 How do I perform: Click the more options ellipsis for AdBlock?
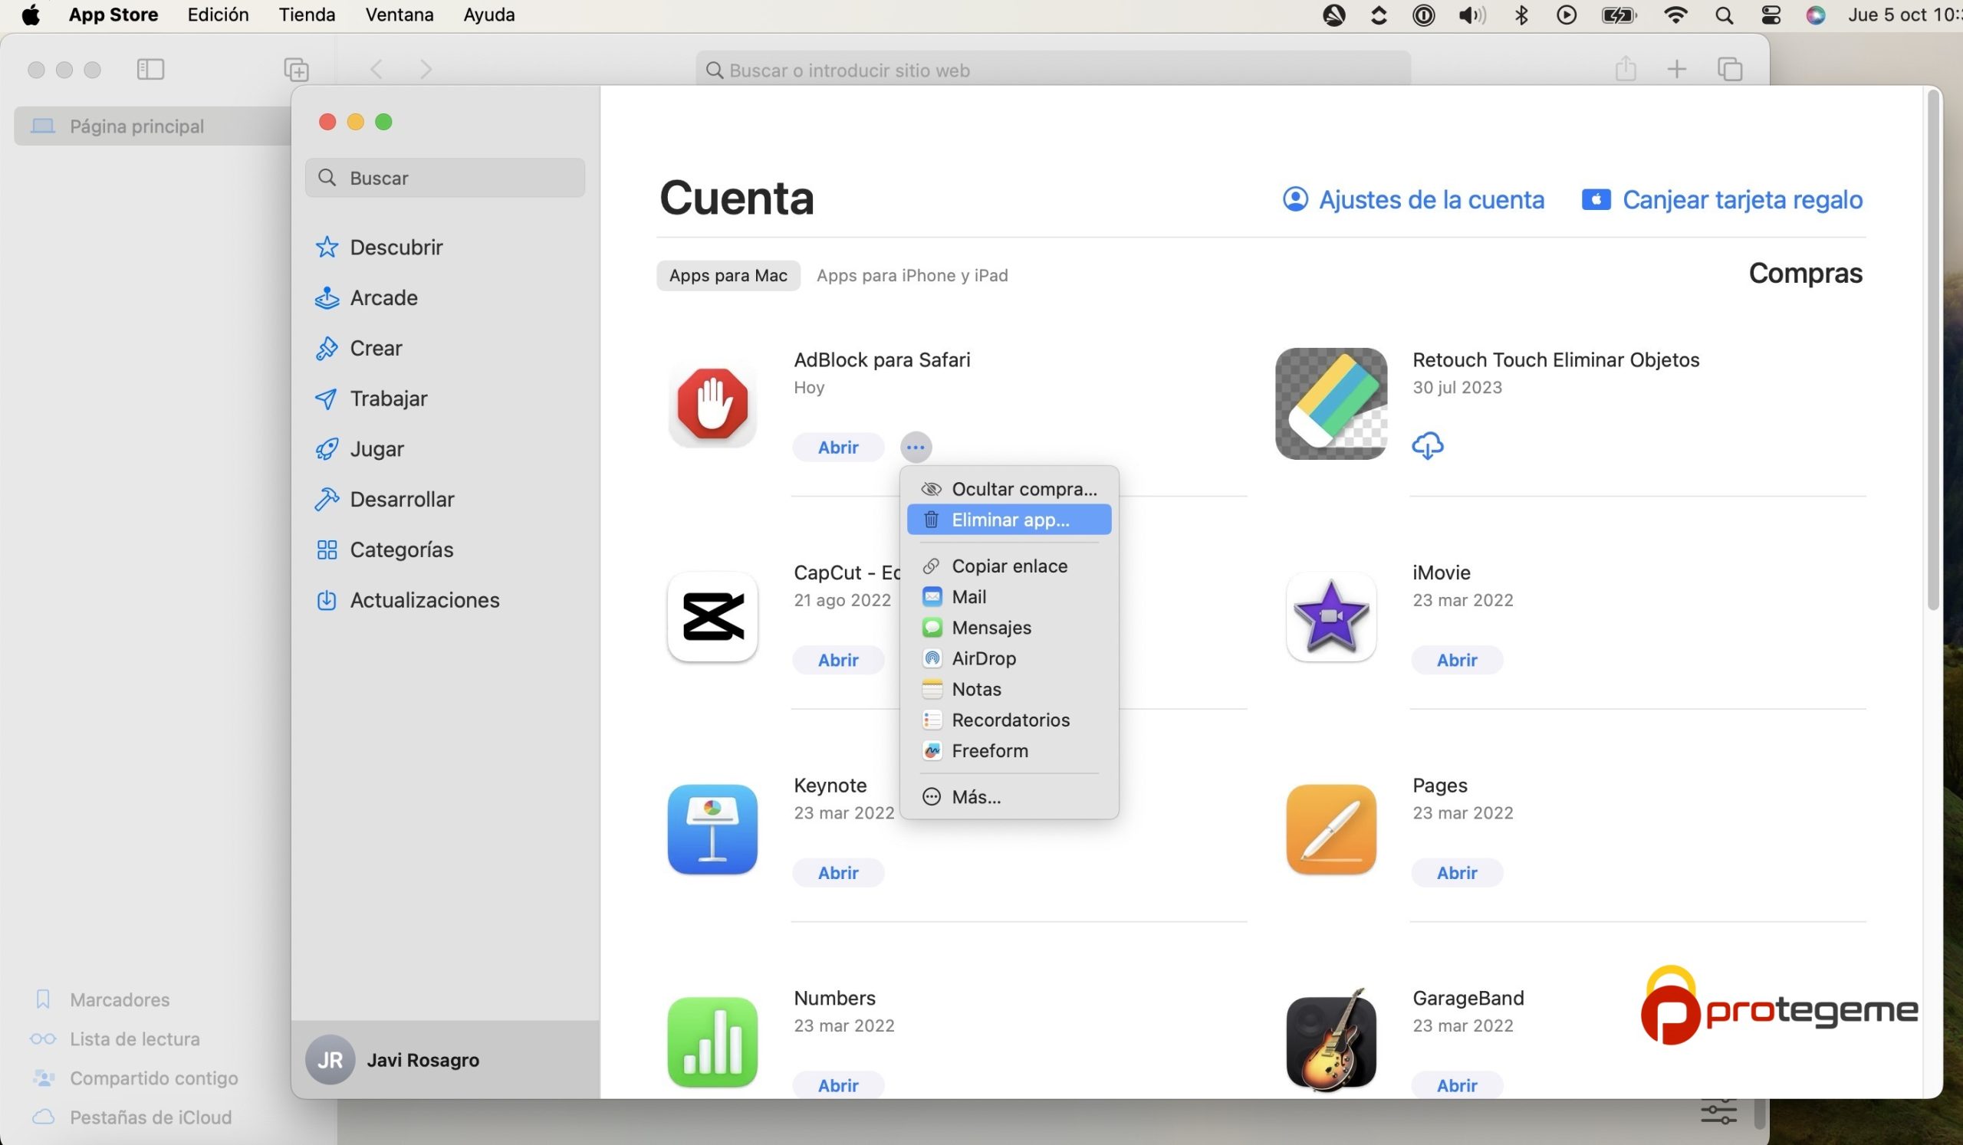pos(916,447)
